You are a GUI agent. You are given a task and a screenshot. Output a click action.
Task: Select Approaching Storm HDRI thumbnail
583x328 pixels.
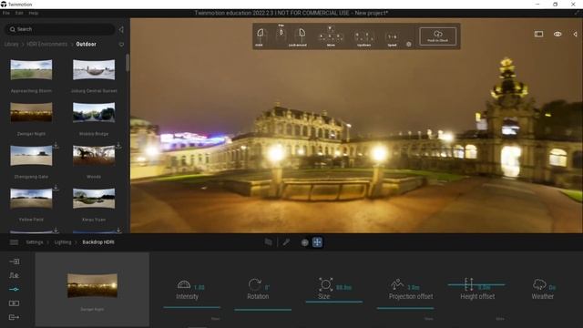(x=31, y=69)
